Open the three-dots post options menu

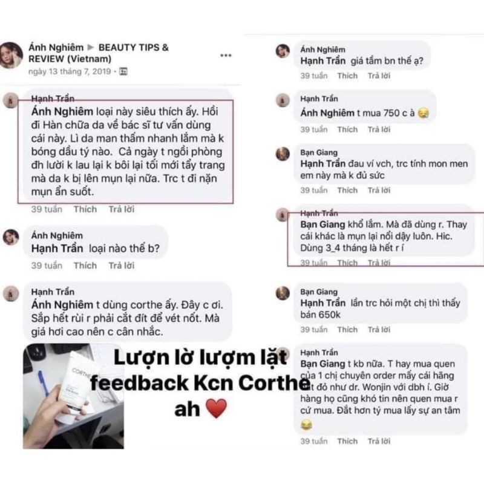tap(226, 56)
